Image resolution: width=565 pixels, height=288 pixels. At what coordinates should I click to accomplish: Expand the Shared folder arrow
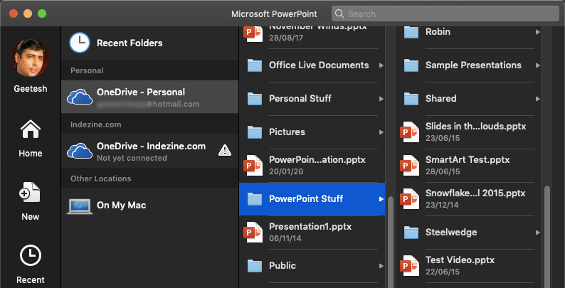[x=538, y=99]
